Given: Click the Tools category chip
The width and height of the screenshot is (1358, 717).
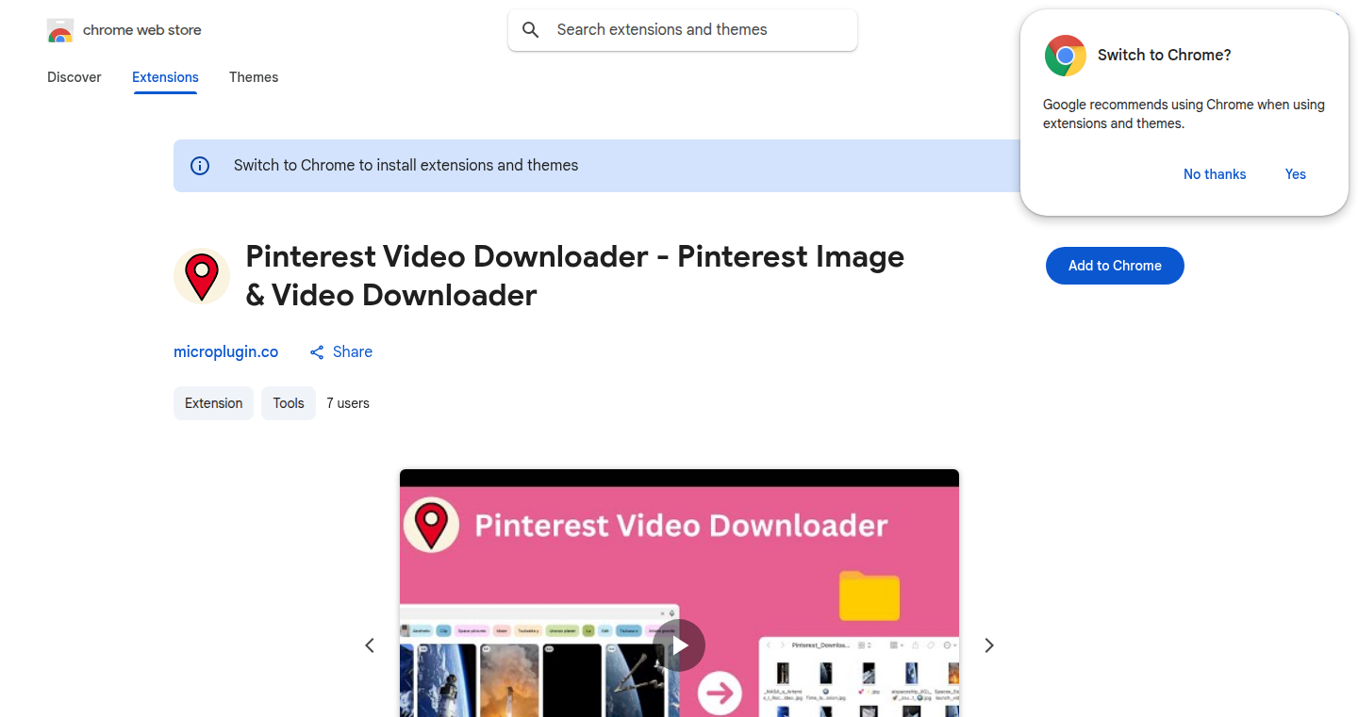Looking at the screenshot, I should point(289,403).
